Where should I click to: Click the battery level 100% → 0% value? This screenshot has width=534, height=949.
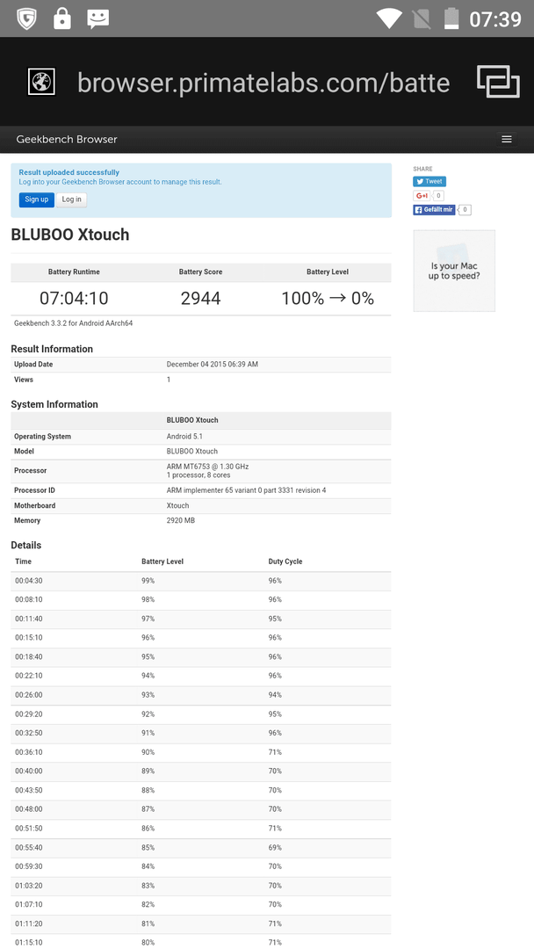click(328, 299)
